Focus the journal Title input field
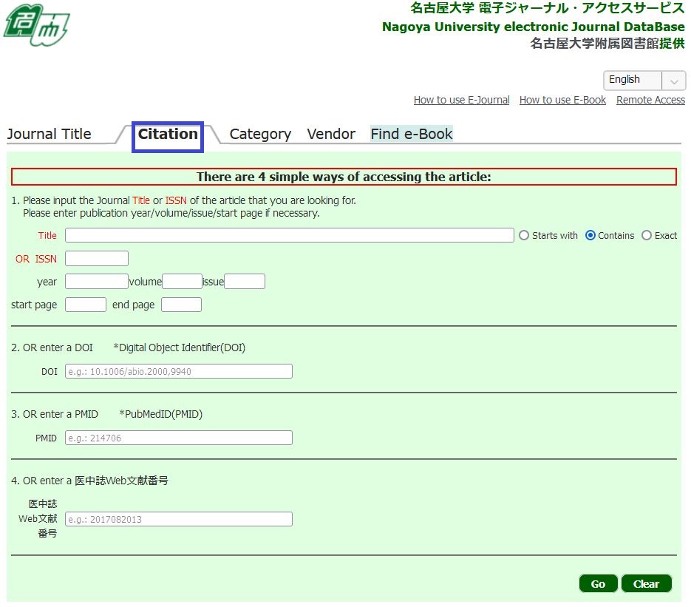691x607 pixels. point(290,235)
